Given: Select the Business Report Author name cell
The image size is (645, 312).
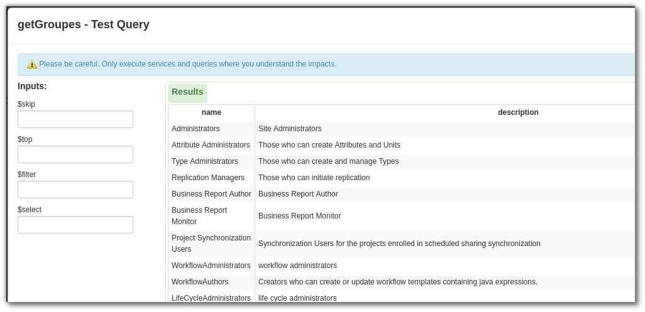Looking at the screenshot, I should coord(211,194).
